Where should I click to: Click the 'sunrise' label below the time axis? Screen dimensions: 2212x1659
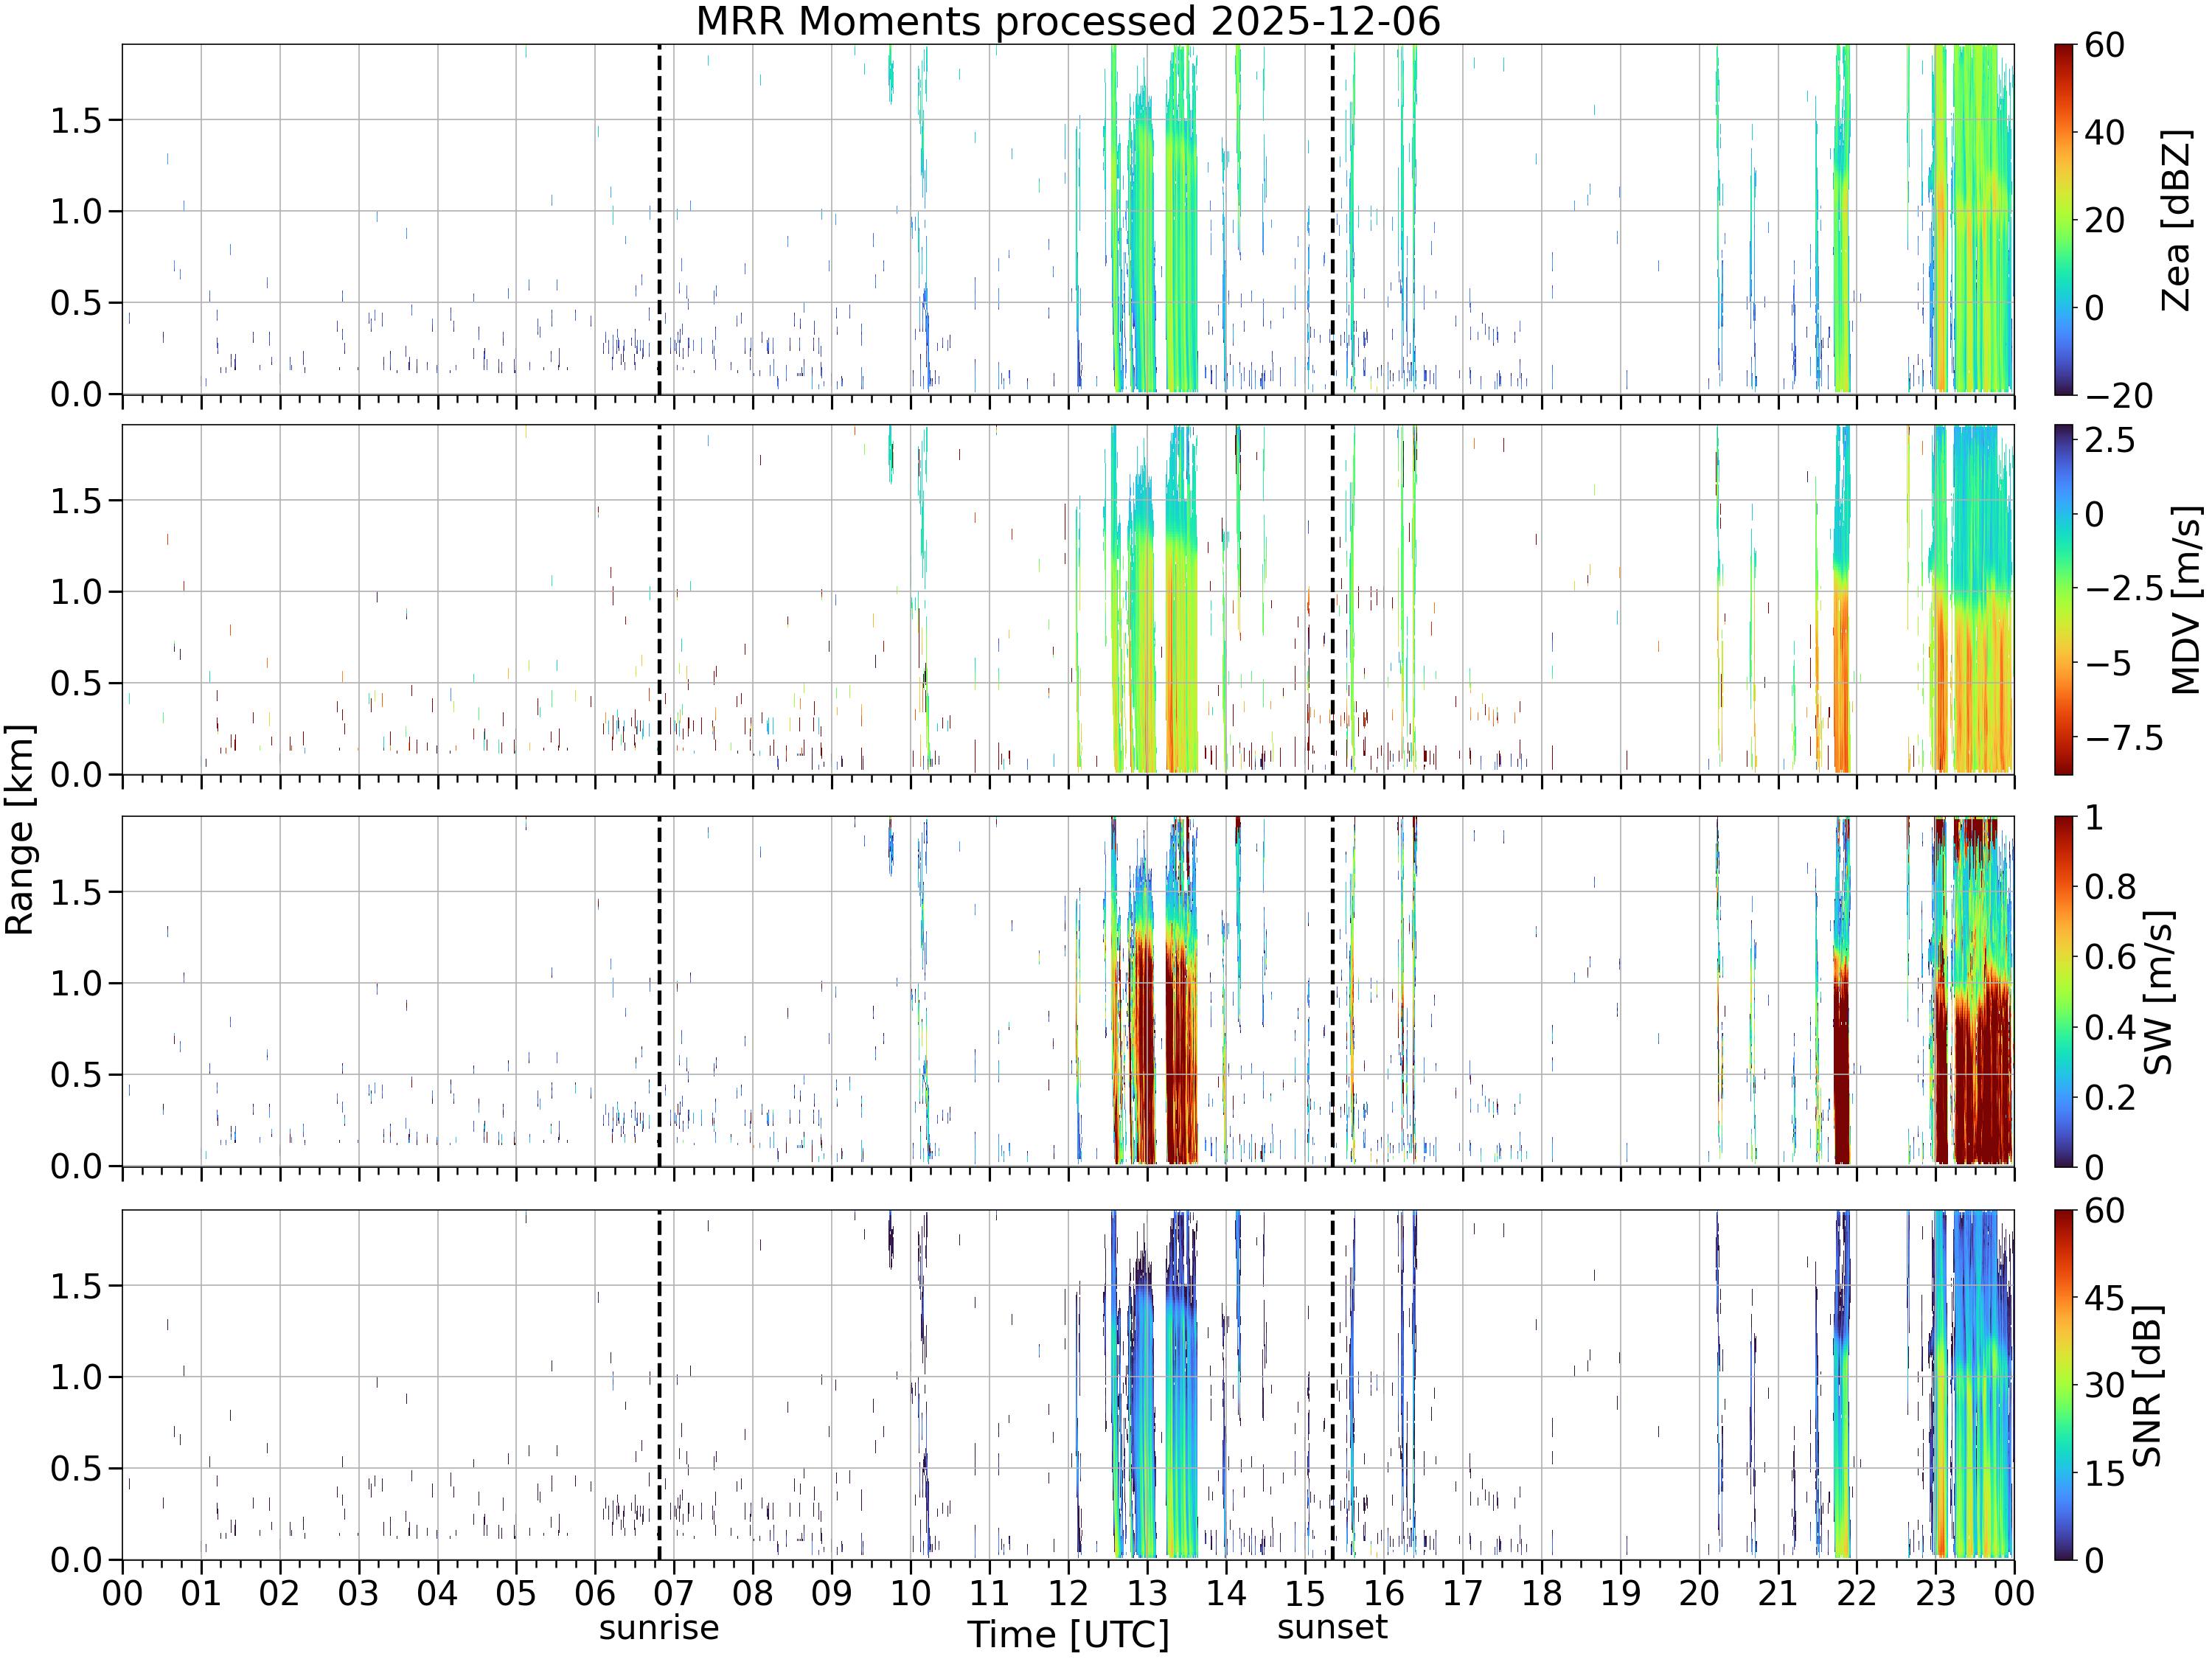[x=659, y=1628]
